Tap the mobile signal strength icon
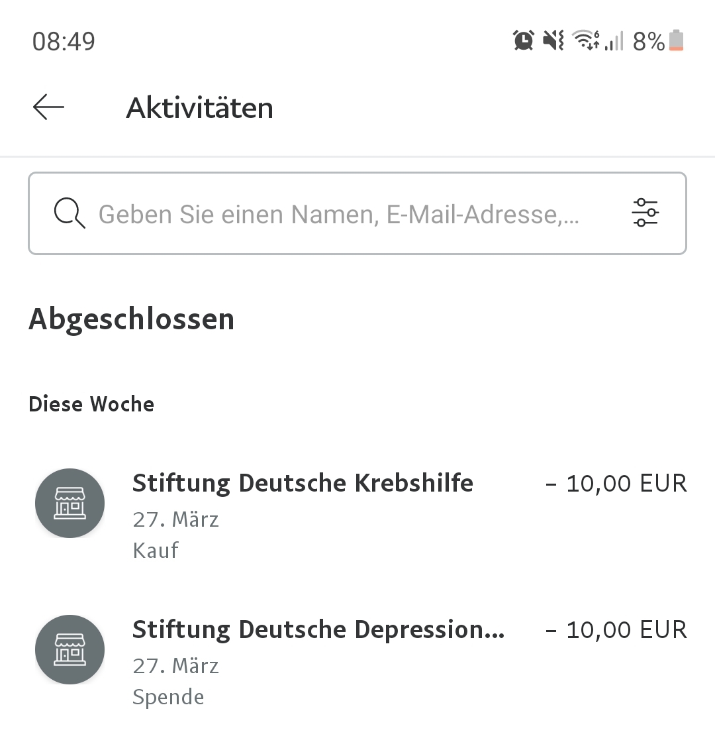This screenshot has height=748, width=715. (614, 42)
